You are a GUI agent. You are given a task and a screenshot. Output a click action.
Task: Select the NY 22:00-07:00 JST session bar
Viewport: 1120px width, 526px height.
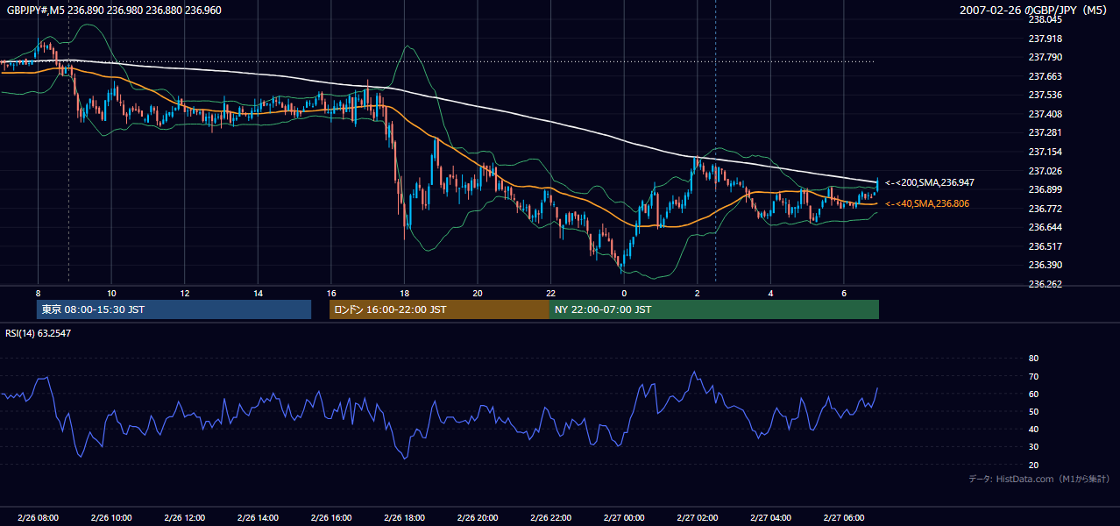pos(714,309)
